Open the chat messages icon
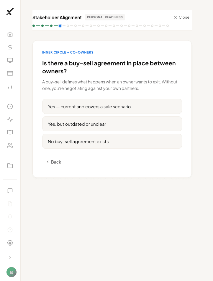This screenshot has width=213, height=281. pyautogui.click(x=10, y=190)
